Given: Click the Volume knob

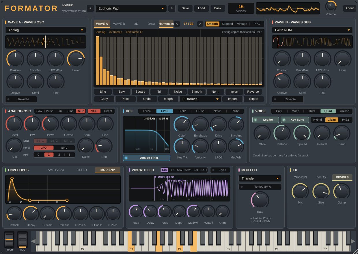Looking at the screenshot, I should pos(331,6).
